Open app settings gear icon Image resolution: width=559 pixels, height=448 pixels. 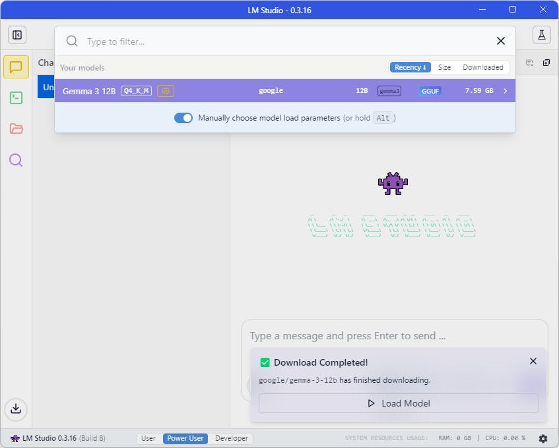tap(543, 438)
